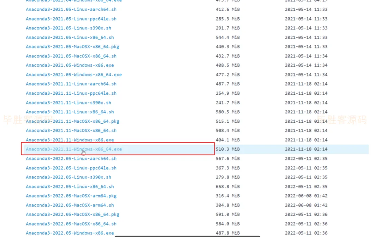Image resolution: width=375 pixels, height=237 pixels.
Task: Open Anaconda3-2021.05-Linux-x86_64.sh link
Action: coord(70,37)
